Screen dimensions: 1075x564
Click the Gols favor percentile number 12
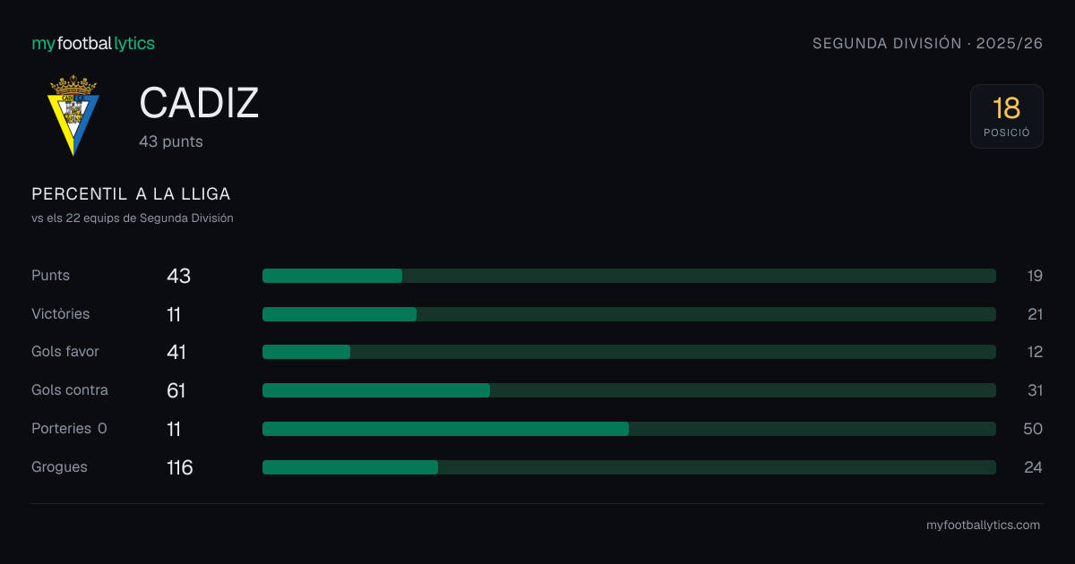1035,352
